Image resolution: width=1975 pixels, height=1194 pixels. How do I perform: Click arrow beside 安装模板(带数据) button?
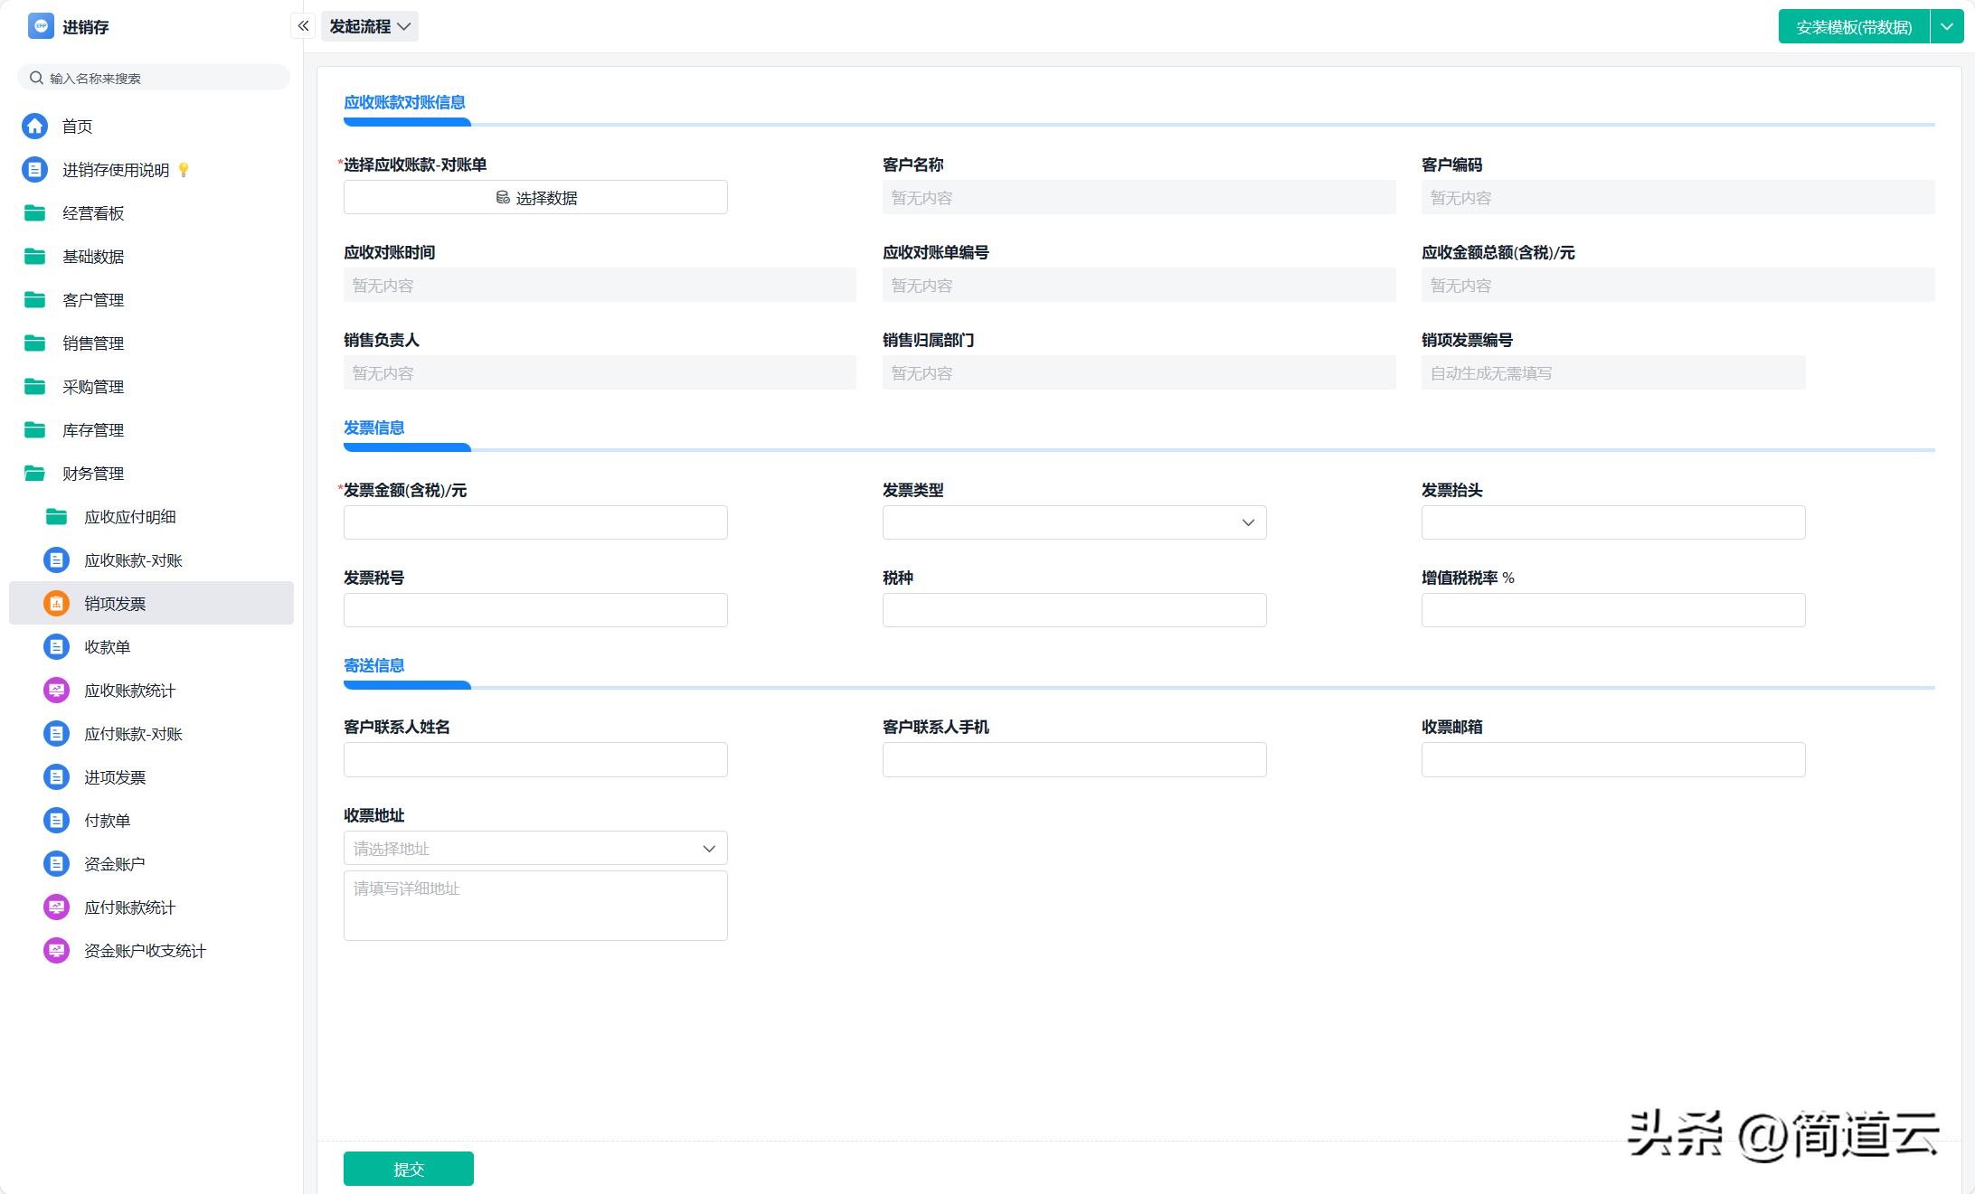click(x=1946, y=26)
